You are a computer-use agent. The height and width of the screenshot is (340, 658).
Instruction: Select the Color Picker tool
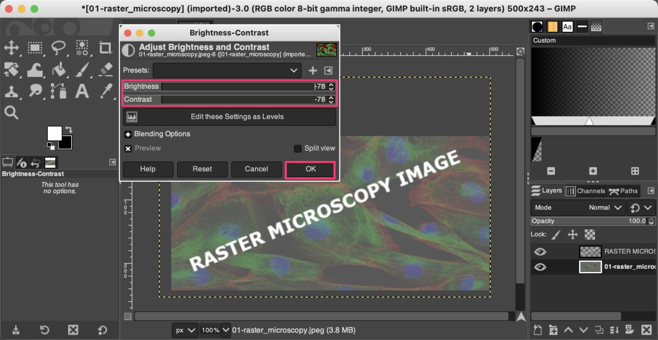tap(105, 91)
